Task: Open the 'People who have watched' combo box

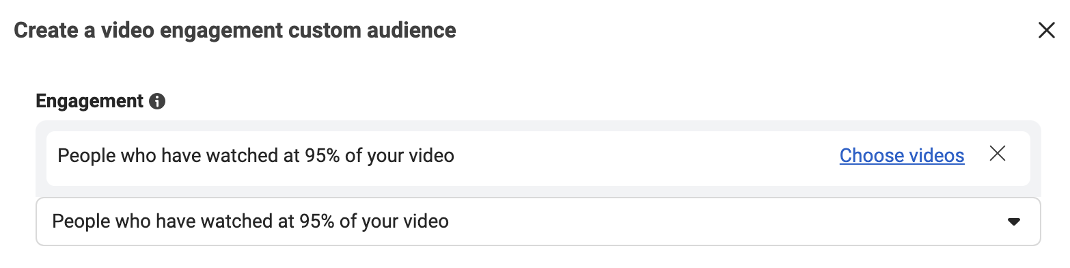Action: (538, 222)
